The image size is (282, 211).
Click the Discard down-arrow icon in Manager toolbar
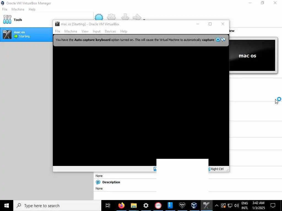(x=125, y=17)
